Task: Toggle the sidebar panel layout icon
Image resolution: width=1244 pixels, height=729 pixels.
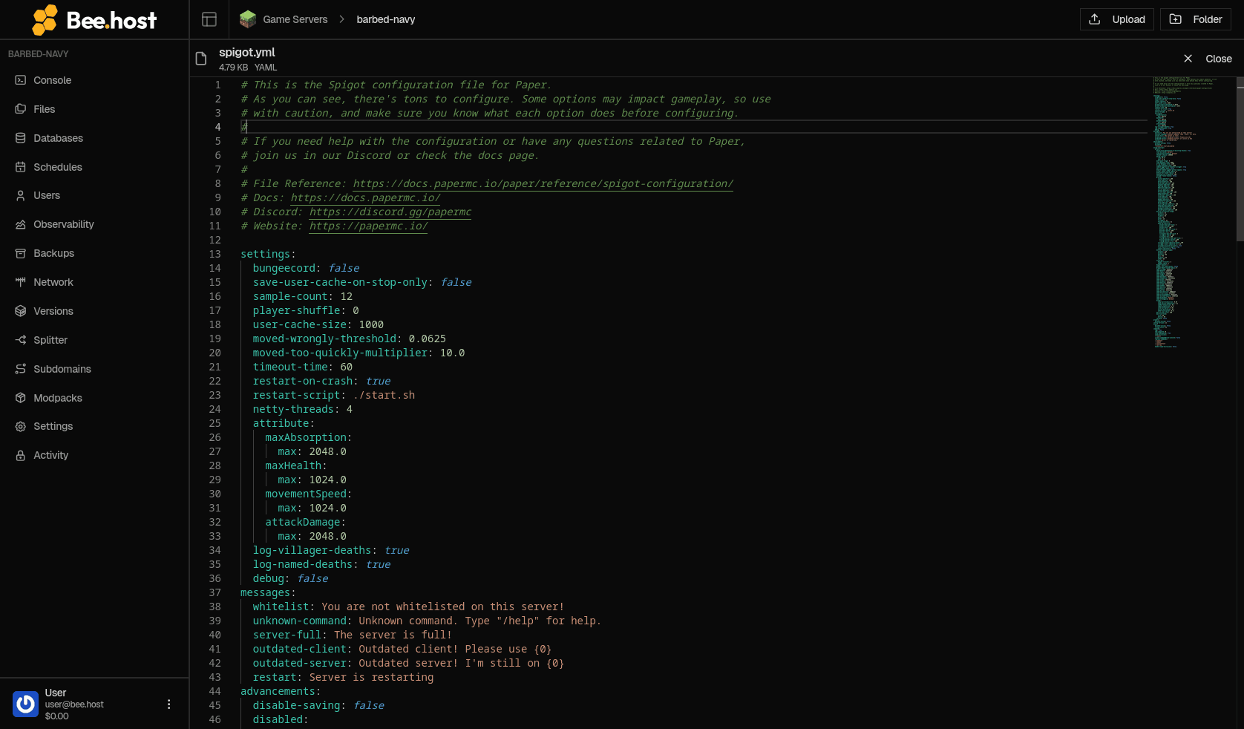Action: (x=209, y=19)
